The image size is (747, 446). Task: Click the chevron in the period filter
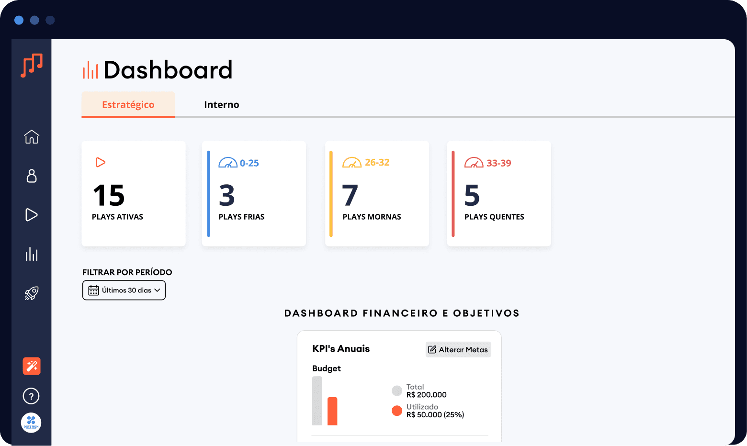tap(157, 290)
